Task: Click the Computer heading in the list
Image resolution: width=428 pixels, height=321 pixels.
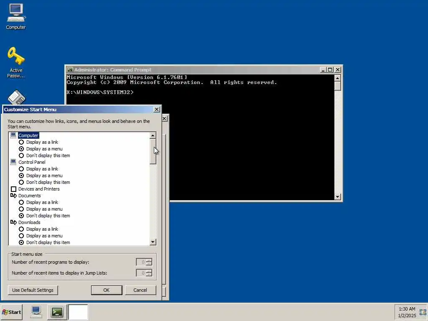Action: 28,135
